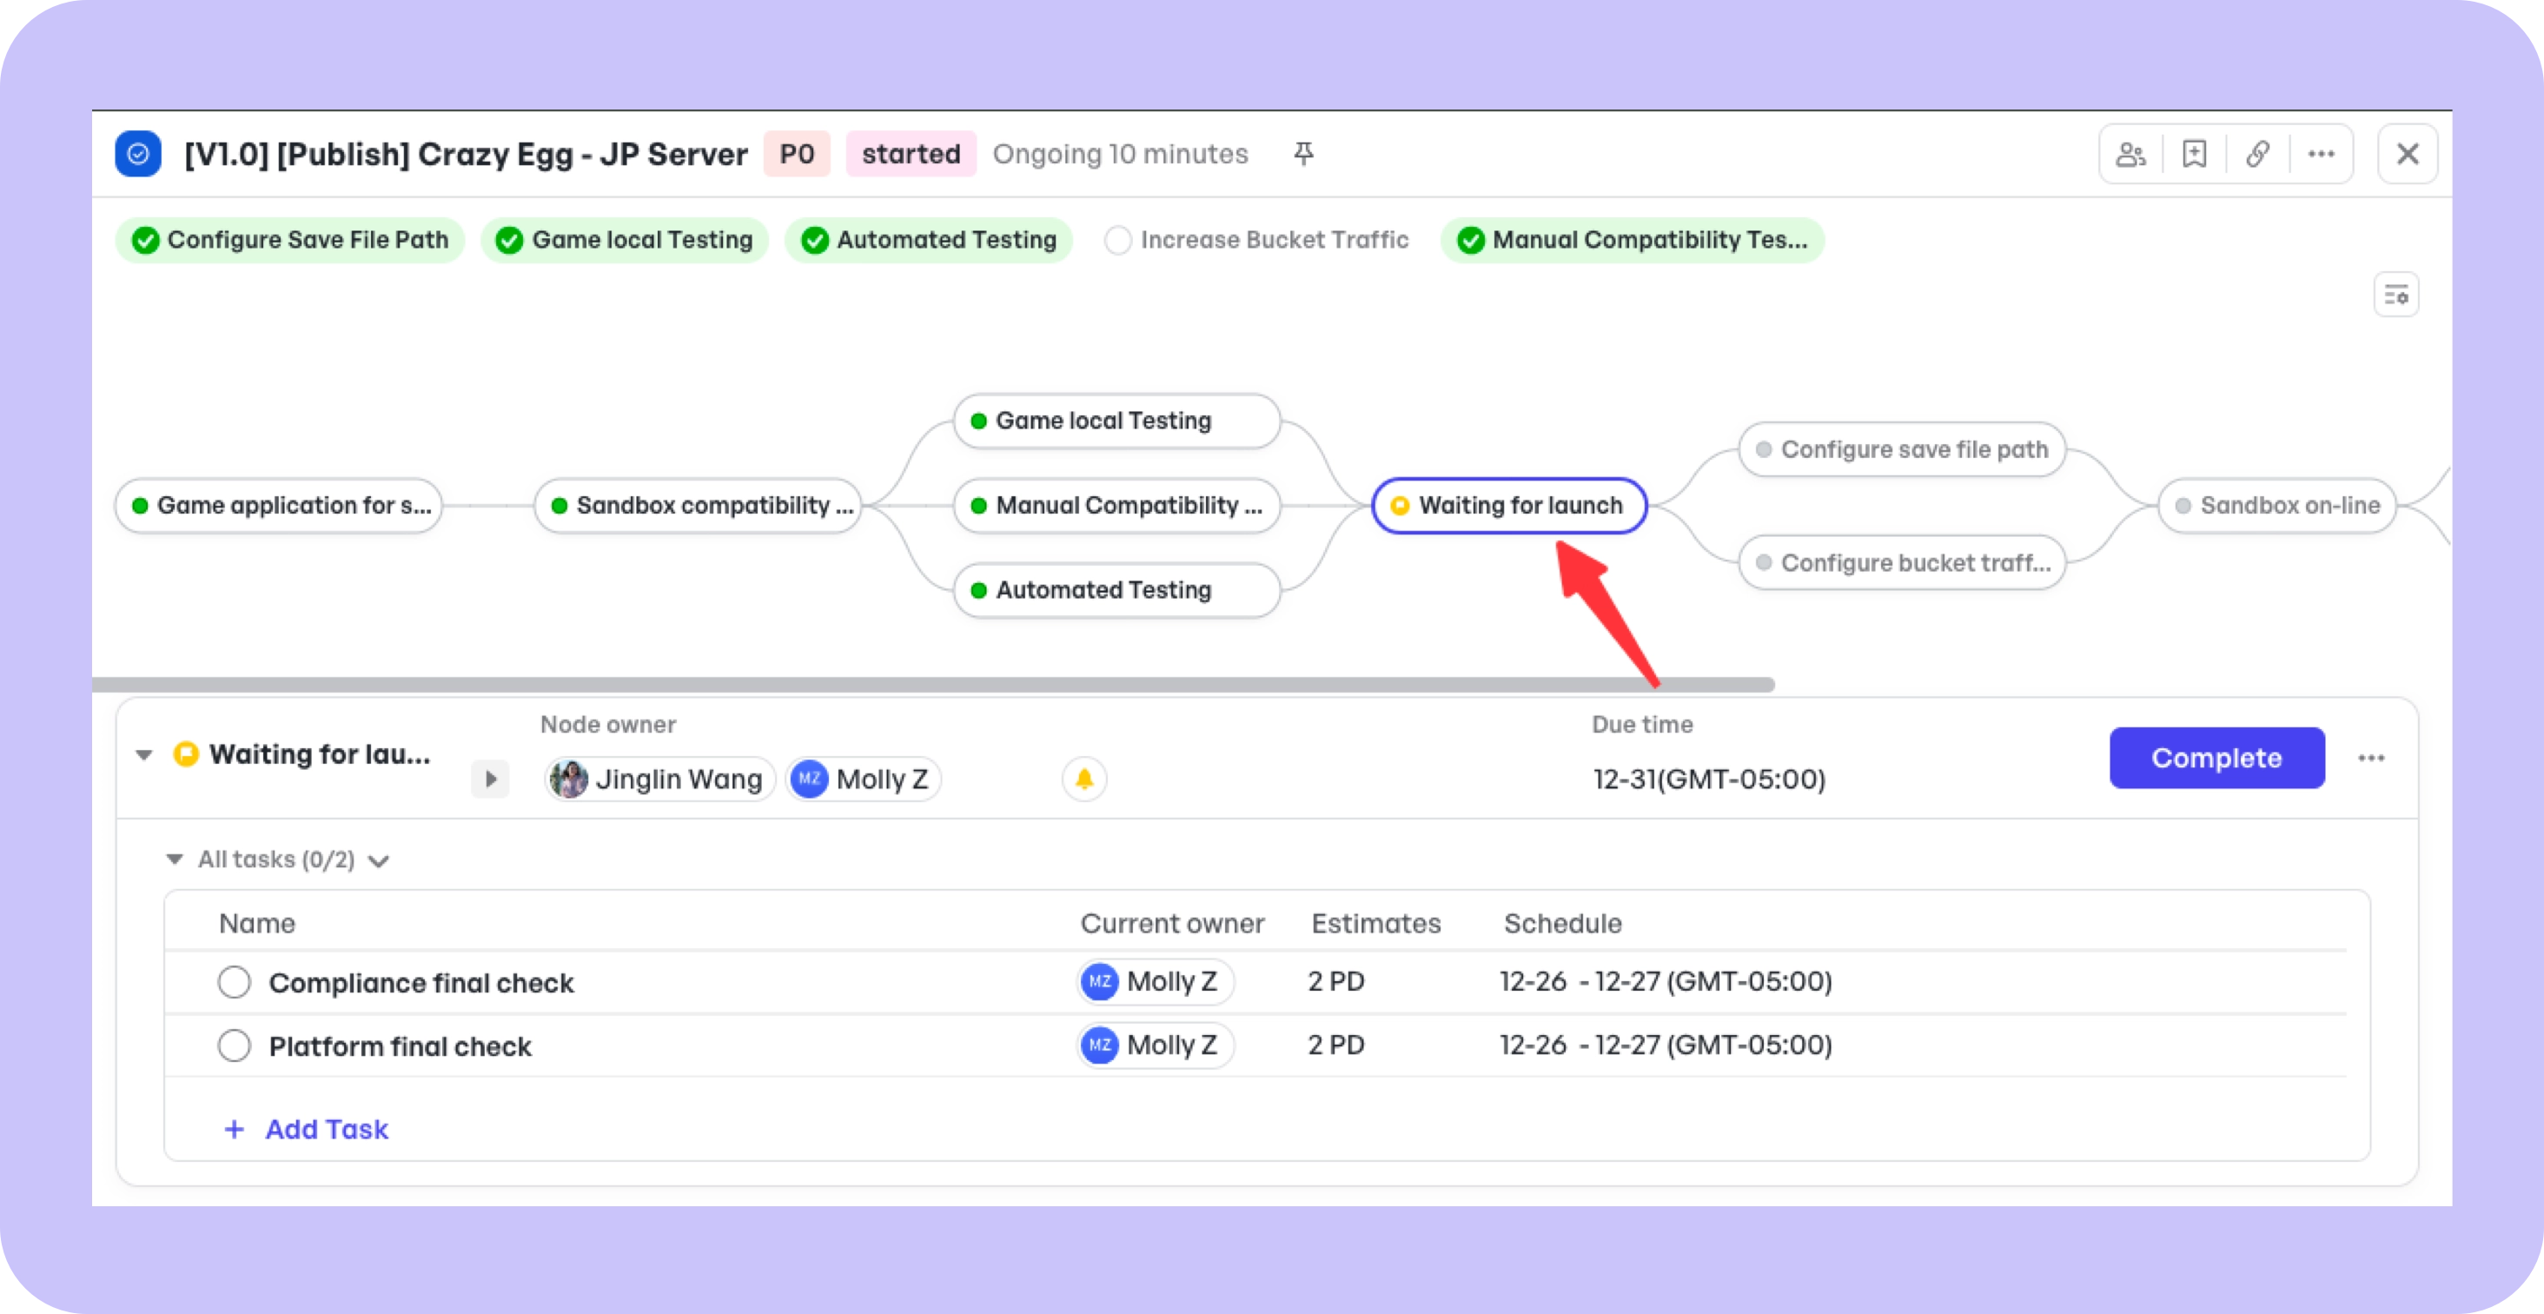This screenshot has height=1314, width=2544.
Task: Open the header more options menu
Action: coord(2321,154)
